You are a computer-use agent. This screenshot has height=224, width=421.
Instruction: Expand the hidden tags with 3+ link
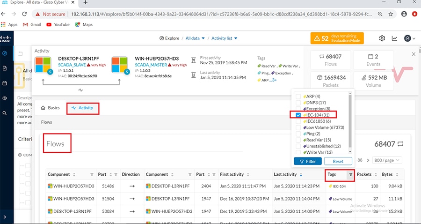point(273,80)
